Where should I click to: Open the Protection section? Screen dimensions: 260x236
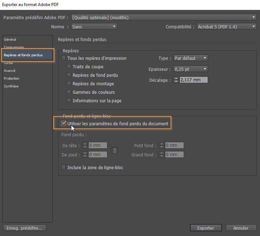(x=12, y=79)
